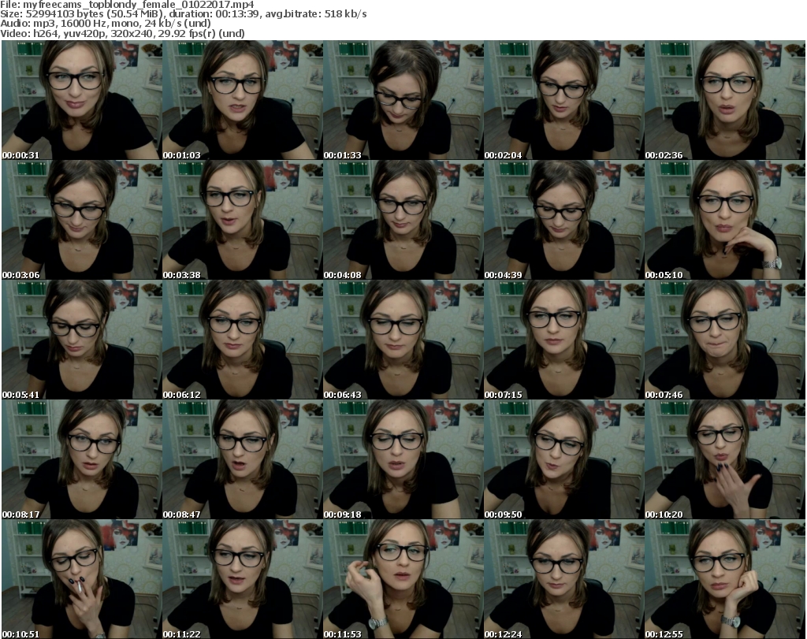Image resolution: width=807 pixels, height=639 pixels.
Task: Open the frame at 00:04:08
Action: (403, 220)
